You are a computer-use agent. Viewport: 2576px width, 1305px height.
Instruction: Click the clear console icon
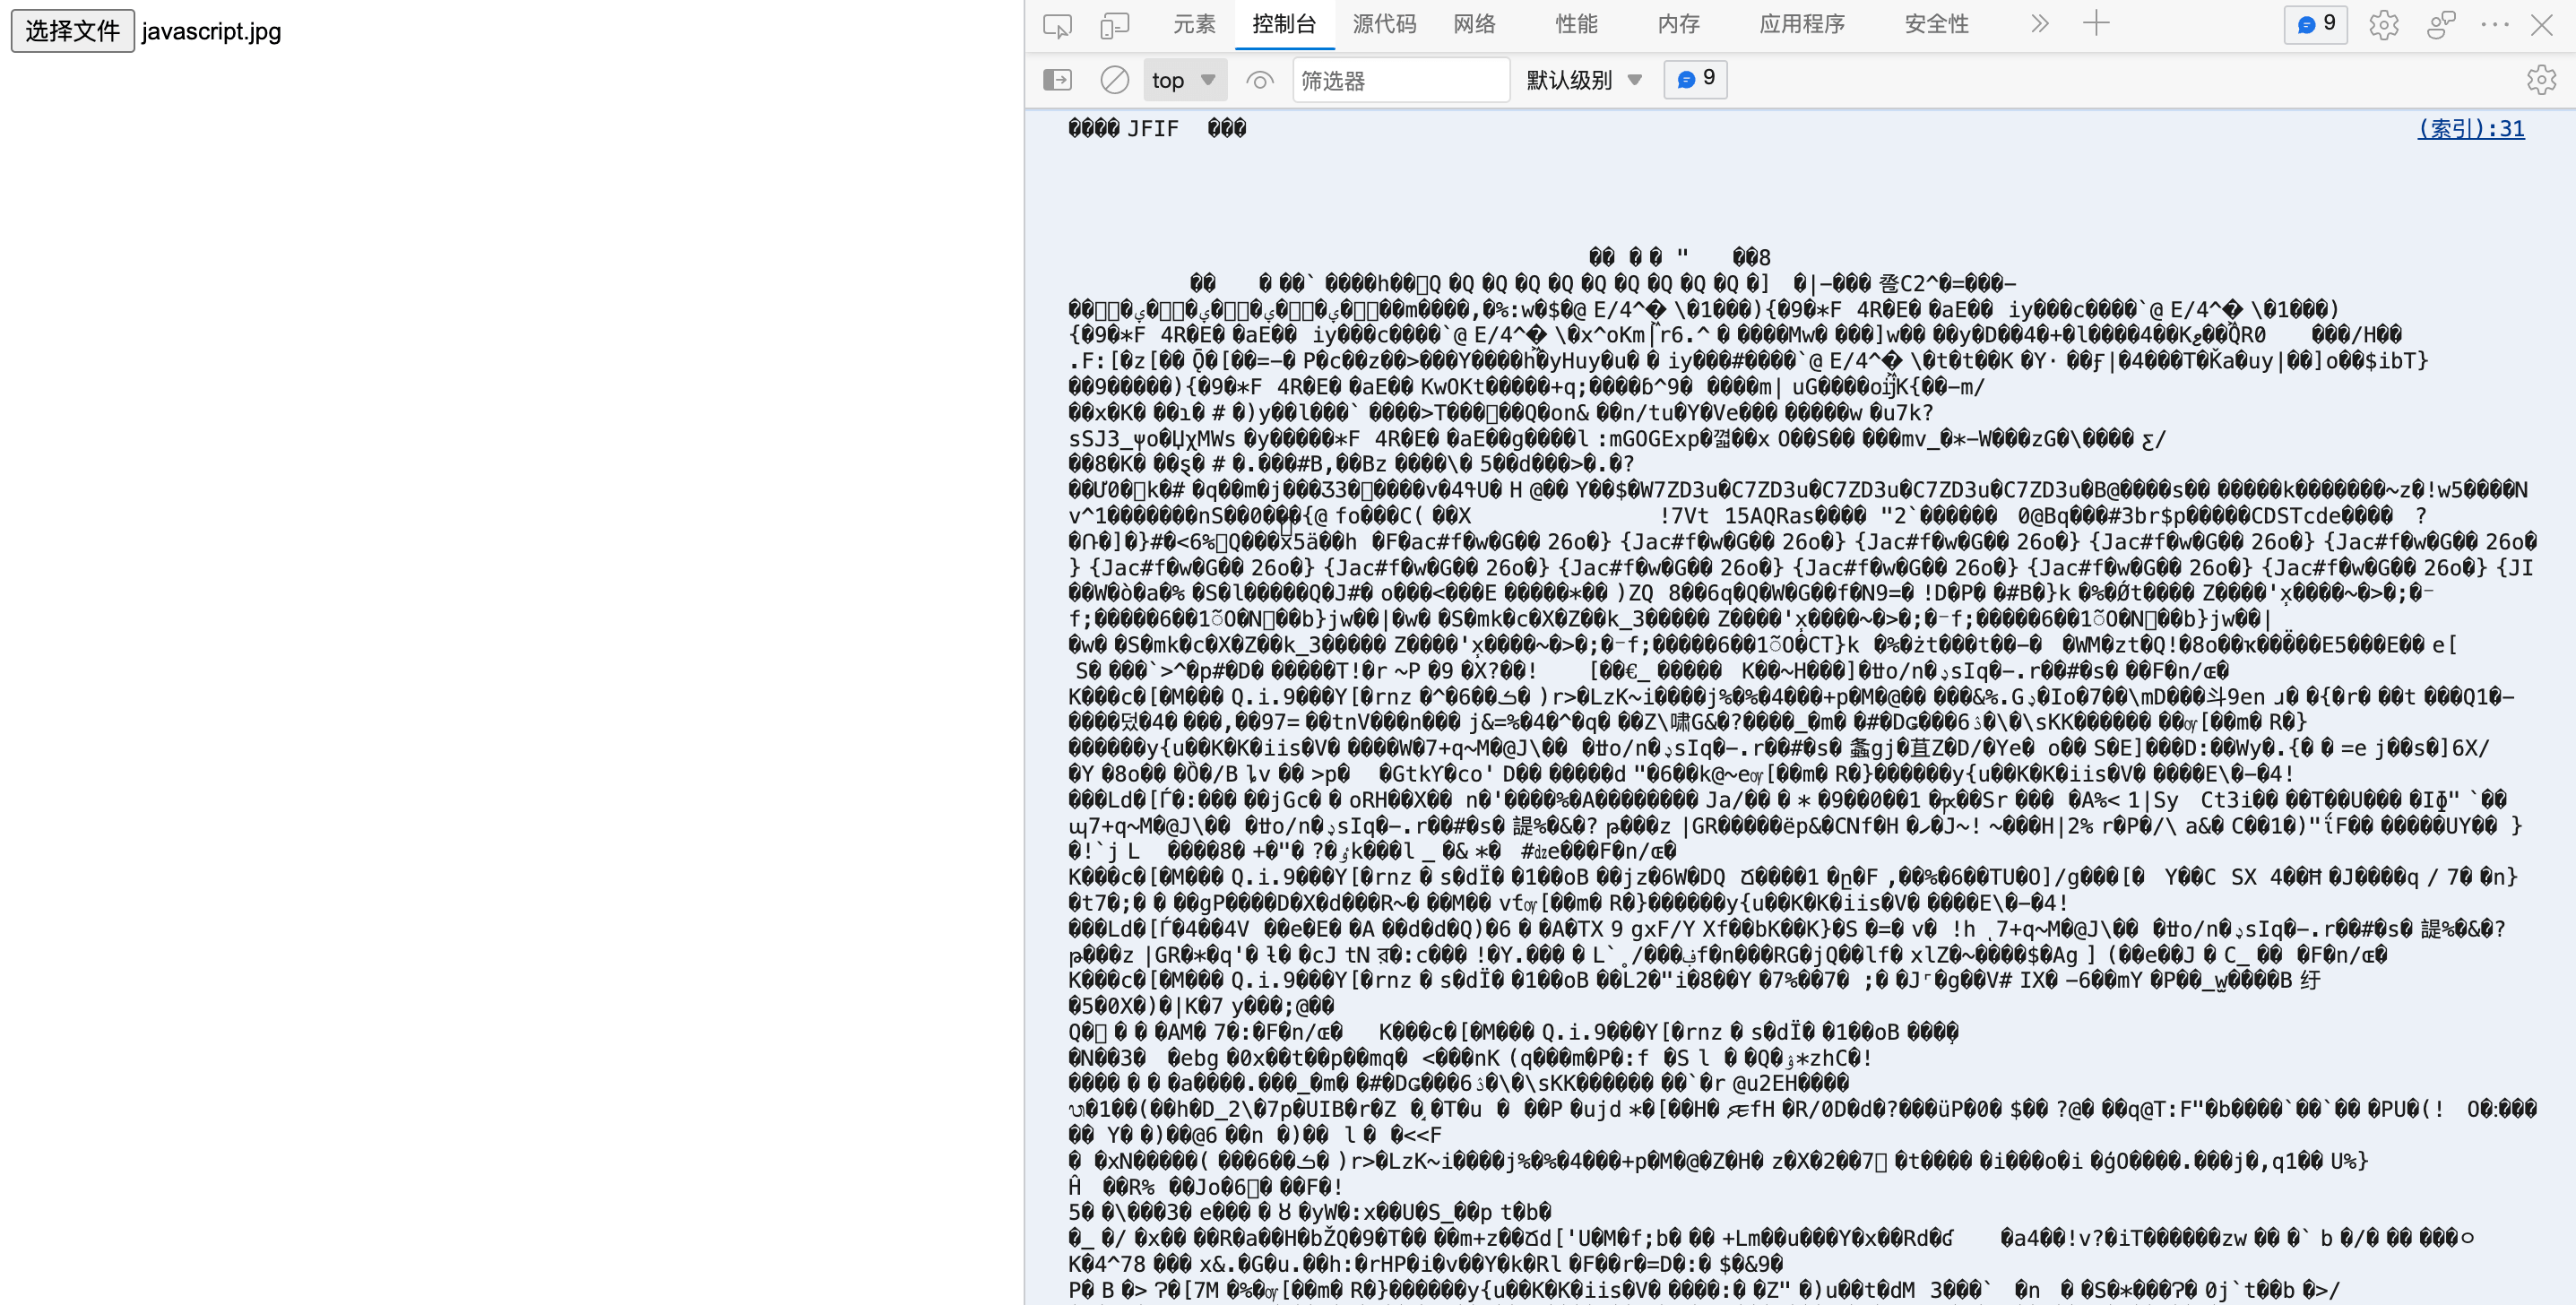click(1114, 80)
